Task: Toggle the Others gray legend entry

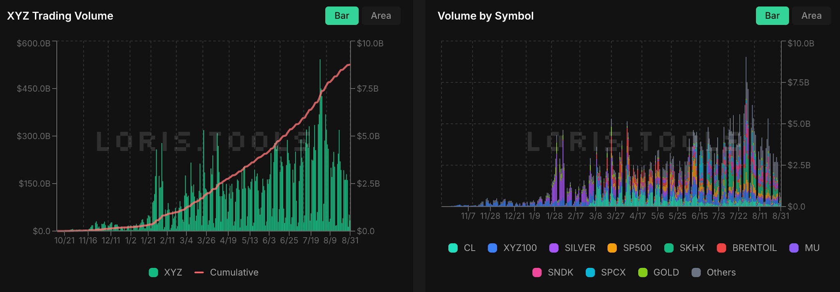Action: tap(714, 272)
